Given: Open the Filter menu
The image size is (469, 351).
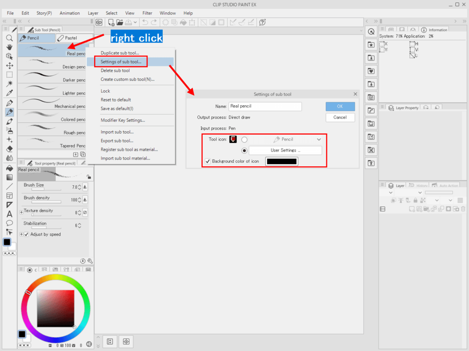Looking at the screenshot, I should pyautogui.click(x=147, y=13).
